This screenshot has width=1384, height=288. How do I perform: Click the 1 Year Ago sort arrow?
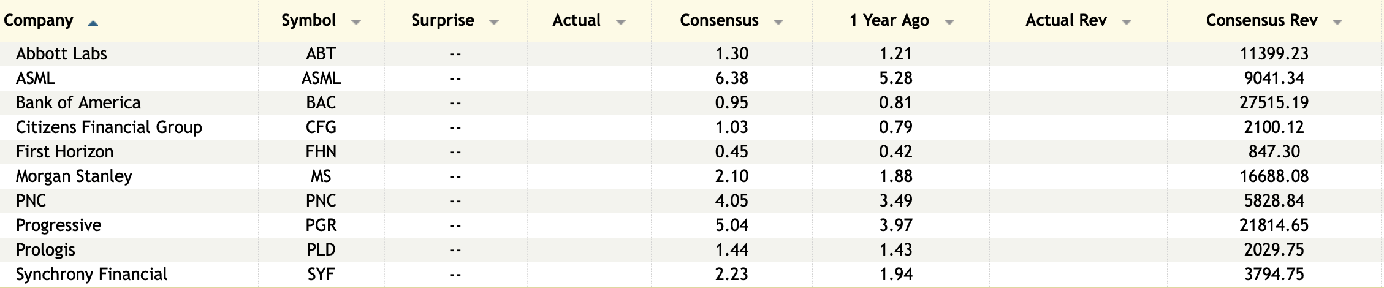949,23
